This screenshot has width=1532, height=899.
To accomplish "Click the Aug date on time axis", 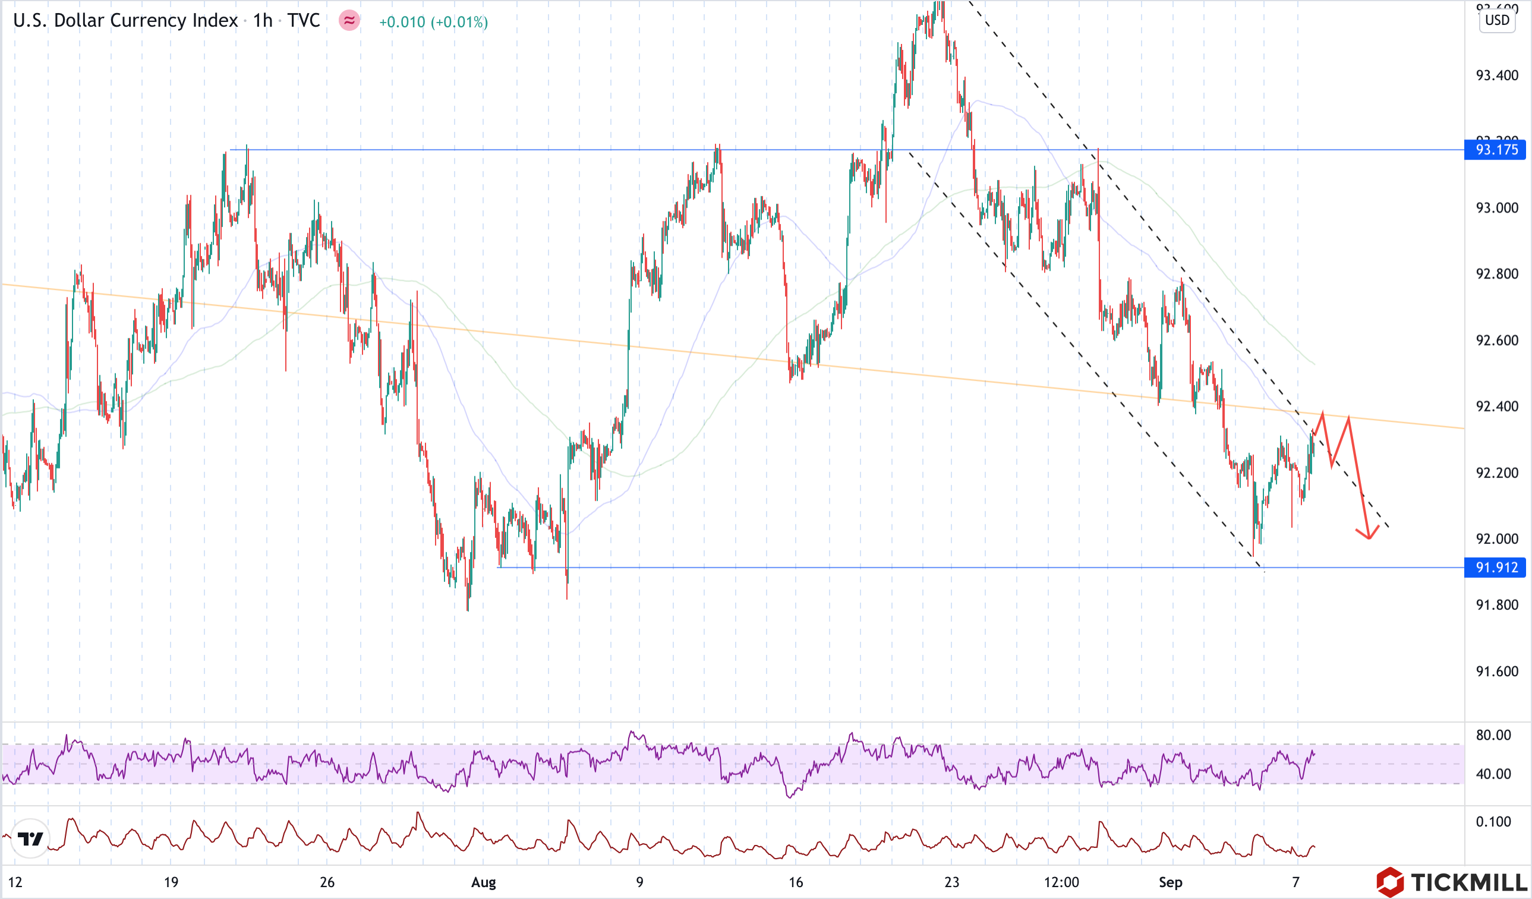I will pyautogui.click(x=483, y=882).
